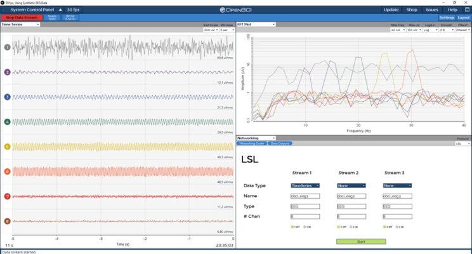Click the OpenBCI logo in header
The height and width of the screenshot is (254, 472).
236,10
